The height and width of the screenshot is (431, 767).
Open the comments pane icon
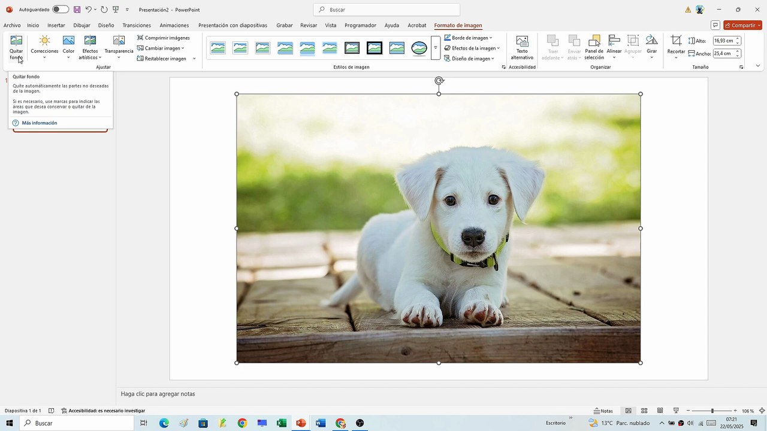(x=715, y=25)
